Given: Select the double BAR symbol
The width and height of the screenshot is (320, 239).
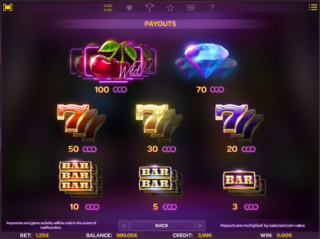Looking at the screenshot, I should 160,181.
